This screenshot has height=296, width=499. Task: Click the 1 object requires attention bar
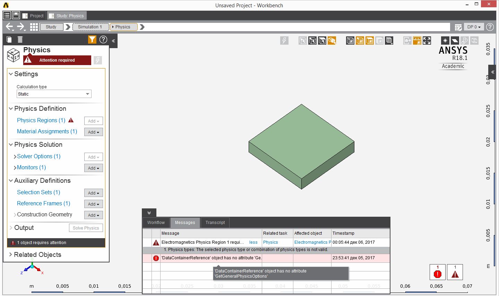pos(56,243)
